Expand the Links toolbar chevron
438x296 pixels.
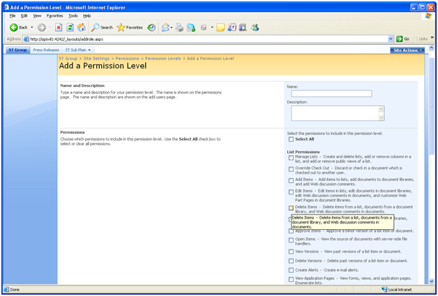coord(432,38)
